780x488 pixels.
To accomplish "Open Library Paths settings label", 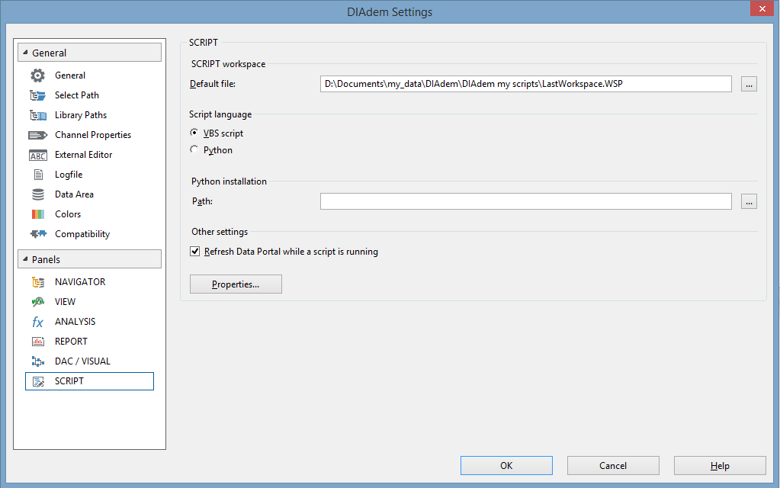I will click(81, 115).
